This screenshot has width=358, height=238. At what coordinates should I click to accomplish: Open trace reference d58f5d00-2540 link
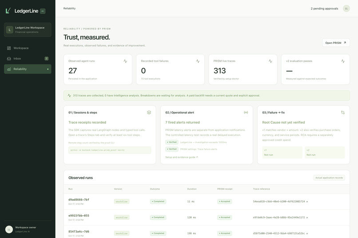[x=280, y=234]
